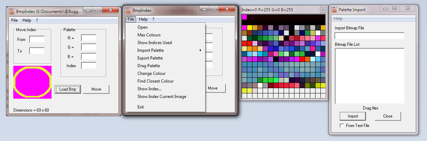Click the ? menu in the middle BmpIndex window
Screen dimensions: 427x141
click(x=153, y=19)
